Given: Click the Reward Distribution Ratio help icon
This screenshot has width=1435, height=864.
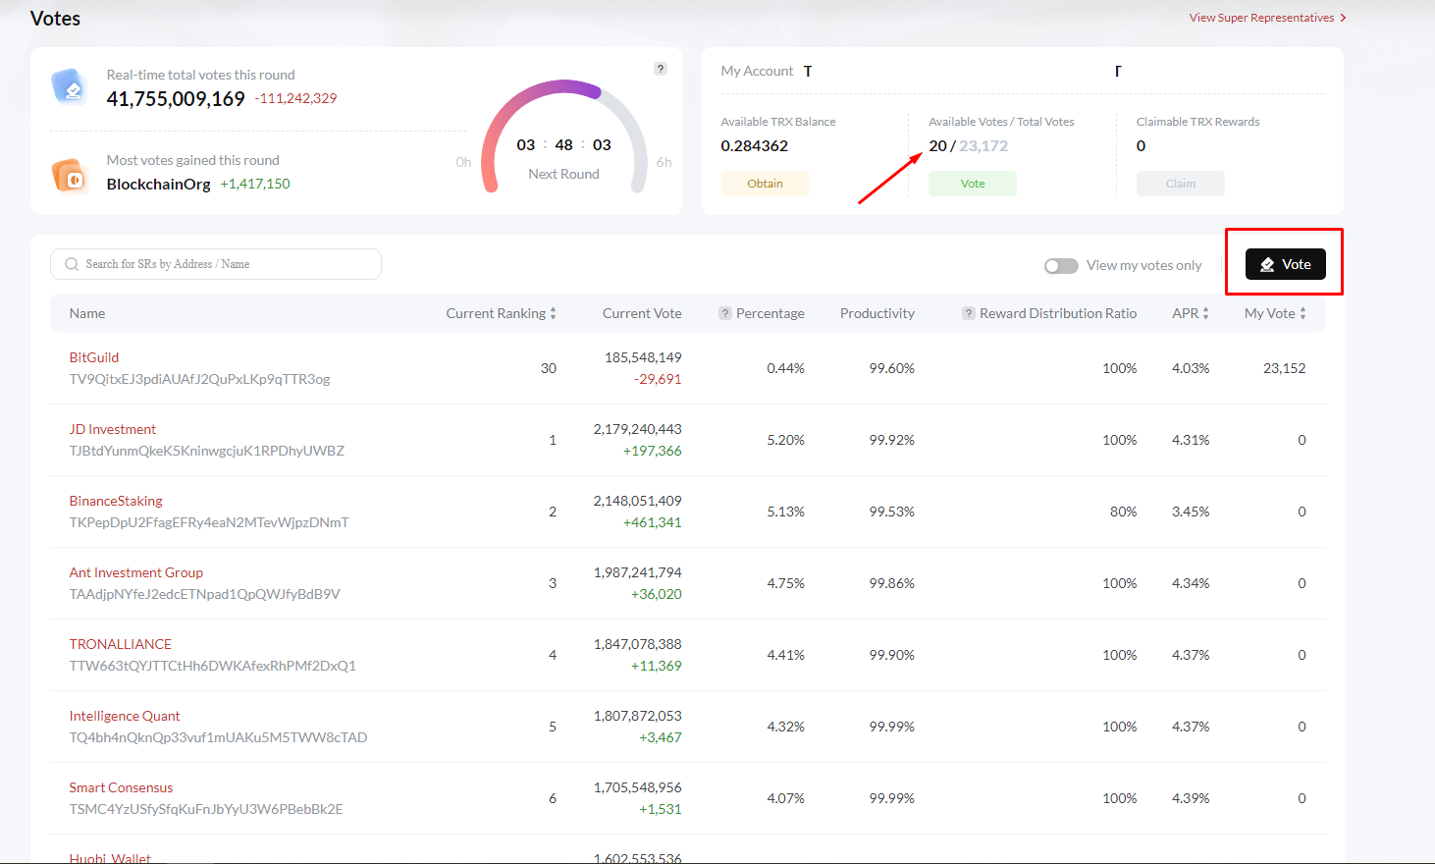Looking at the screenshot, I should (x=968, y=313).
